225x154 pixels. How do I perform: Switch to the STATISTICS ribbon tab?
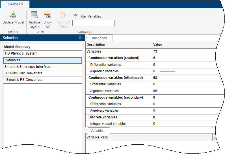click(15, 4)
